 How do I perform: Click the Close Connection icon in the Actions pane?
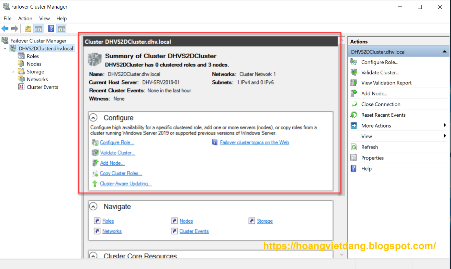pos(354,104)
